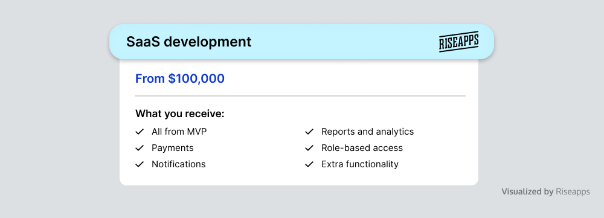Click the All from MVP text
The image size is (604, 218).
179,132
